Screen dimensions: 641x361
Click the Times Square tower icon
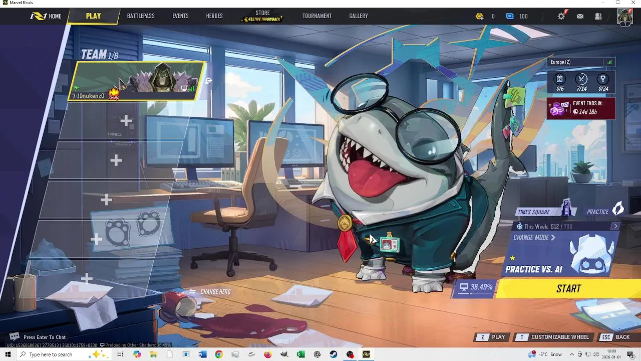pyautogui.click(x=566, y=208)
